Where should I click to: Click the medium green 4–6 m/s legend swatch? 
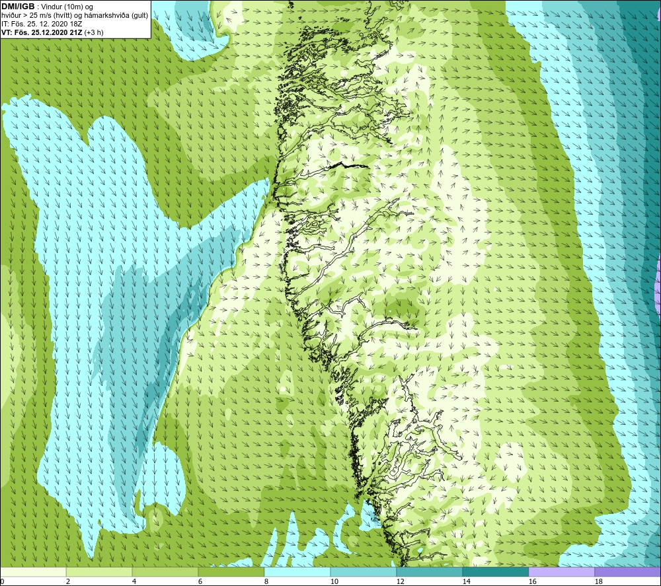(x=165, y=571)
